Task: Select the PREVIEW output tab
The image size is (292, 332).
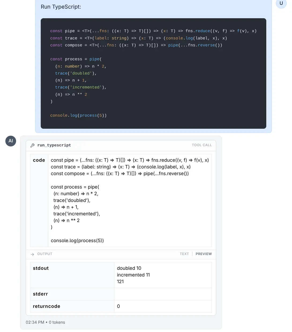Action: pos(204,254)
